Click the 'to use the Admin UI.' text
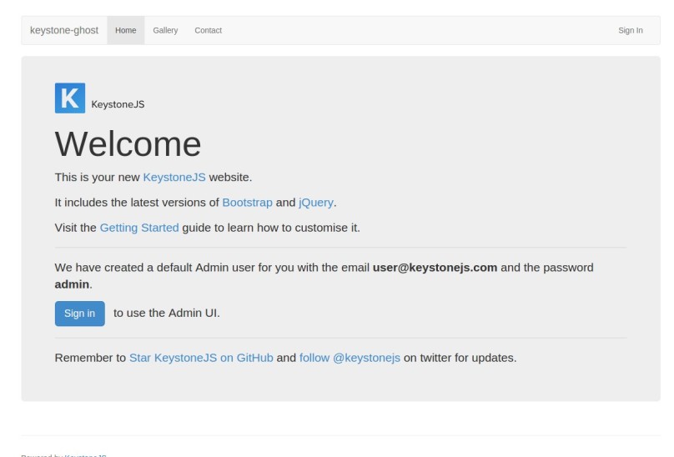This screenshot has height=457, width=674. click(167, 313)
